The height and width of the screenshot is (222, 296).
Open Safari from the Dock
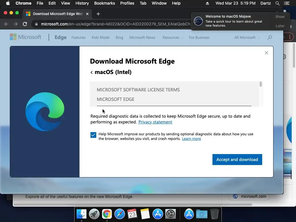point(119,214)
